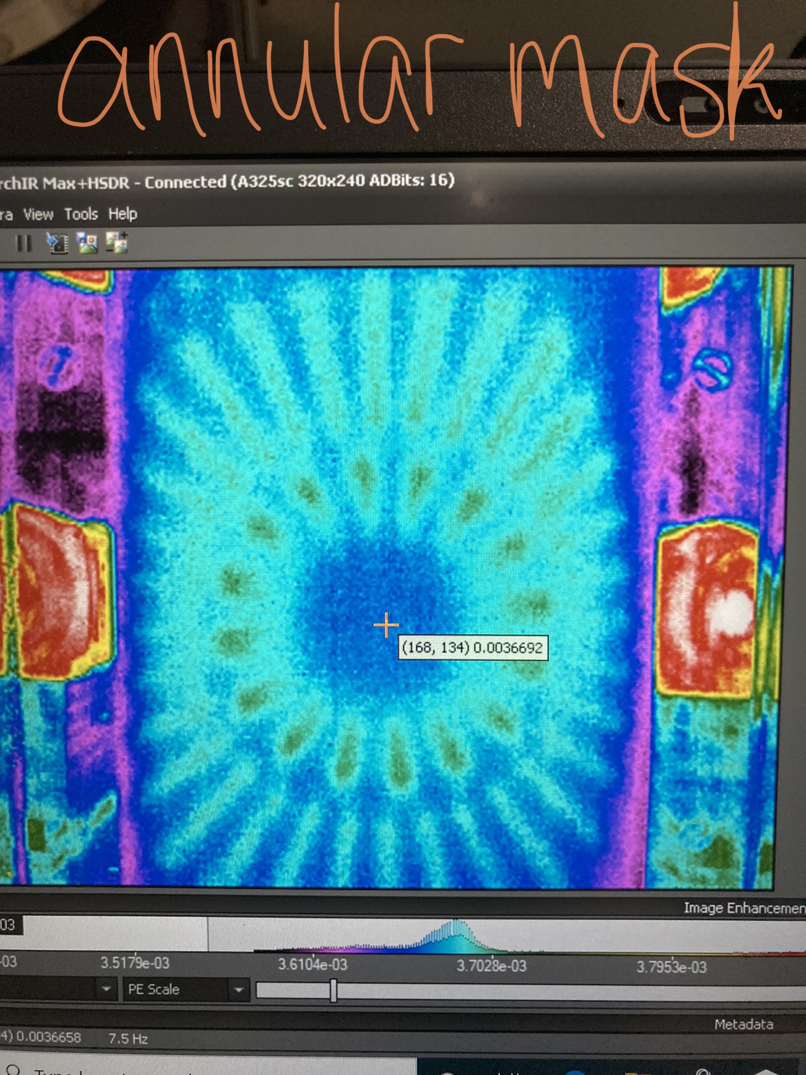
Task: Pause the live camera feed
Action: click(24, 243)
